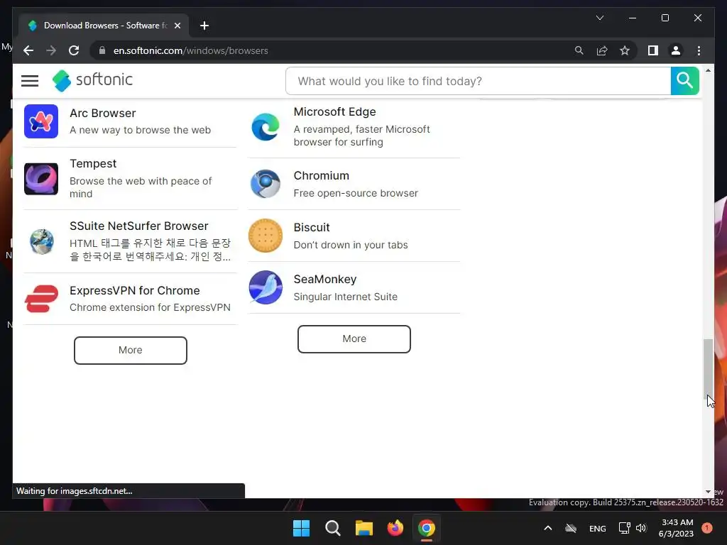Open the Tempest app icon
Image resolution: width=727 pixels, height=545 pixels.
[41, 178]
